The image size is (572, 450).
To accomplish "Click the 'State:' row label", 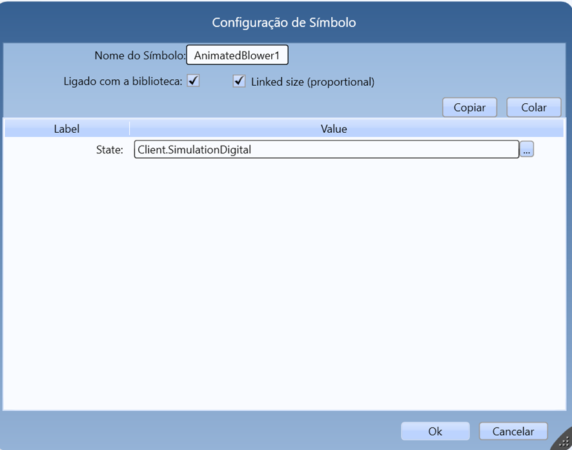I will 109,150.
